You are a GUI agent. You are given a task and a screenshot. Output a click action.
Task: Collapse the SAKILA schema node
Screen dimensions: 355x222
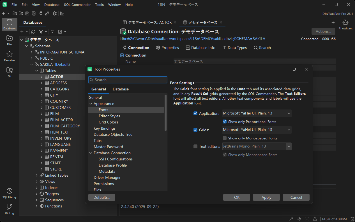pos(32,64)
